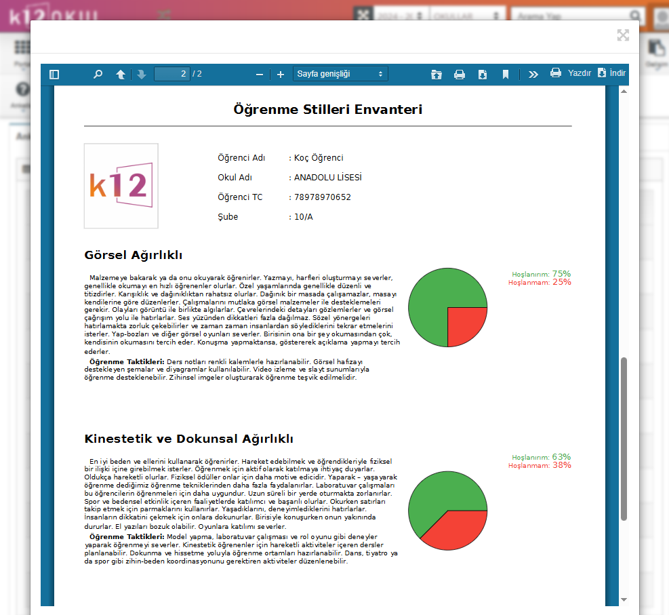Image resolution: width=669 pixels, height=615 pixels.
Task: Click the vertical scrollbar thumb
Action: [624, 439]
